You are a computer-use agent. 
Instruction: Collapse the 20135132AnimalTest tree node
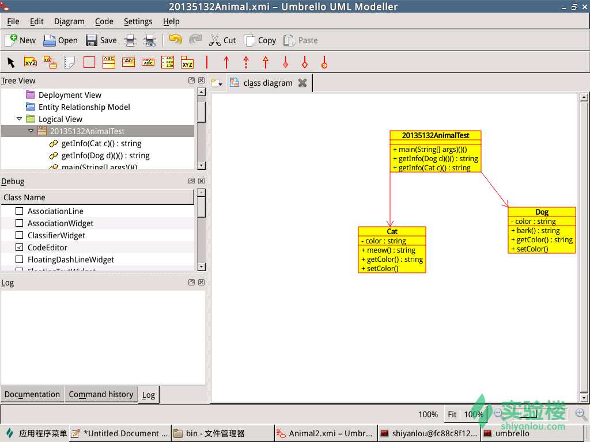(31, 131)
